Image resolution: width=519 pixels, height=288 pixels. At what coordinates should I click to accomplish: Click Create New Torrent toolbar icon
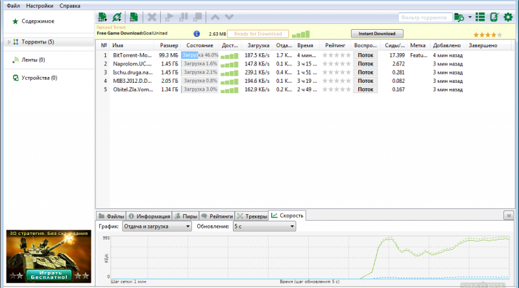click(134, 17)
